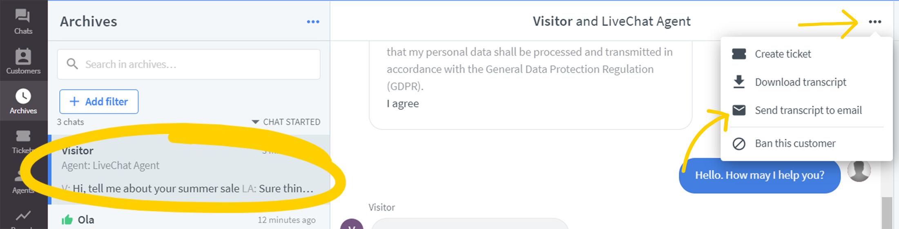899x229 pixels.
Task: Open the Visitor chat in archive list
Action: (x=189, y=169)
